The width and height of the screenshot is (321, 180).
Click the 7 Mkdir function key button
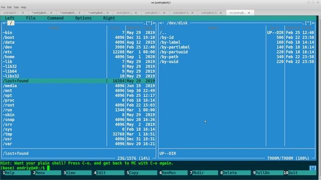(x=204, y=173)
